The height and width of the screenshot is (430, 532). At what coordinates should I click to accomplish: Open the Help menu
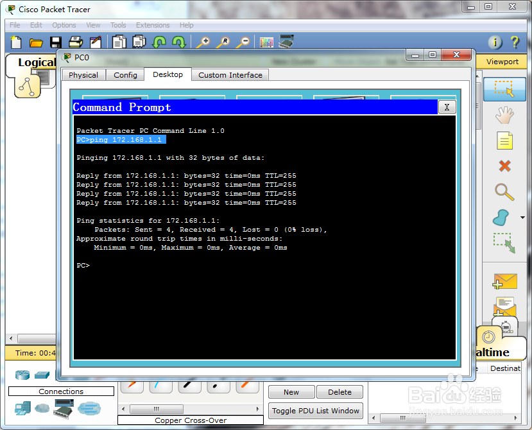pos(186,25)
